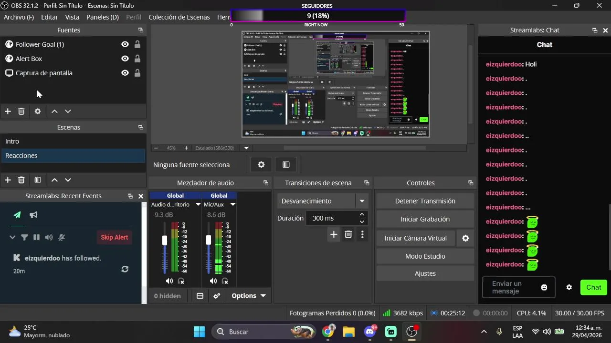
Task: Click Iniciar Cámara Virtual button
Action: [x=416, y=238]
